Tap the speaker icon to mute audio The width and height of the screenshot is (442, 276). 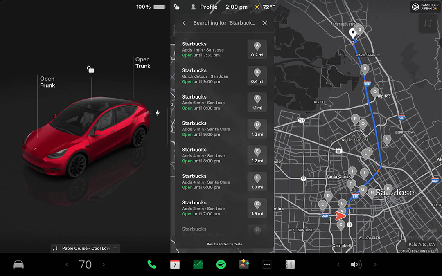click(x=356, y=265)
